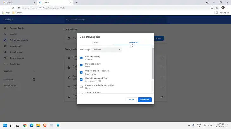Image resolution: width=231 pixels, height=129 pixels.
Task: Close the Settings tab
Action: coord(71,3)
